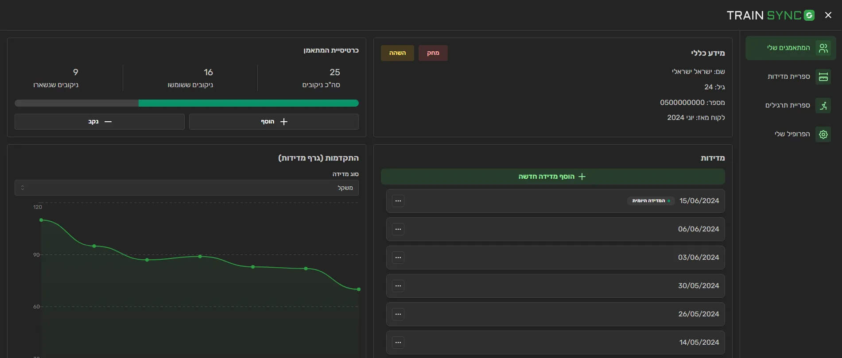This screenshot has height=358, width=842.
Task: Click the last data point on weight graph
Action: [x=358, y=289]
